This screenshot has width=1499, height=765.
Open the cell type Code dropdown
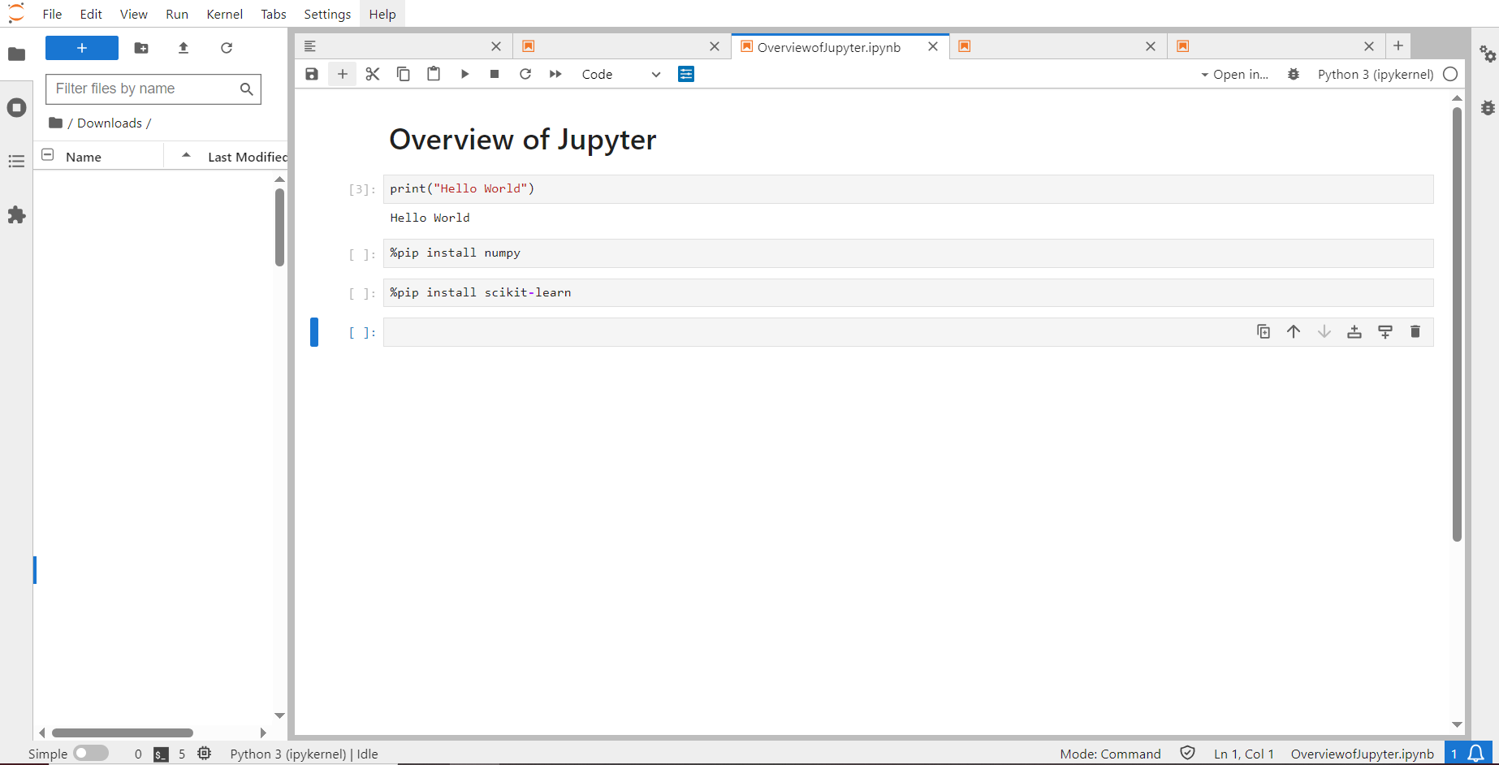click(x=621, y=74)
